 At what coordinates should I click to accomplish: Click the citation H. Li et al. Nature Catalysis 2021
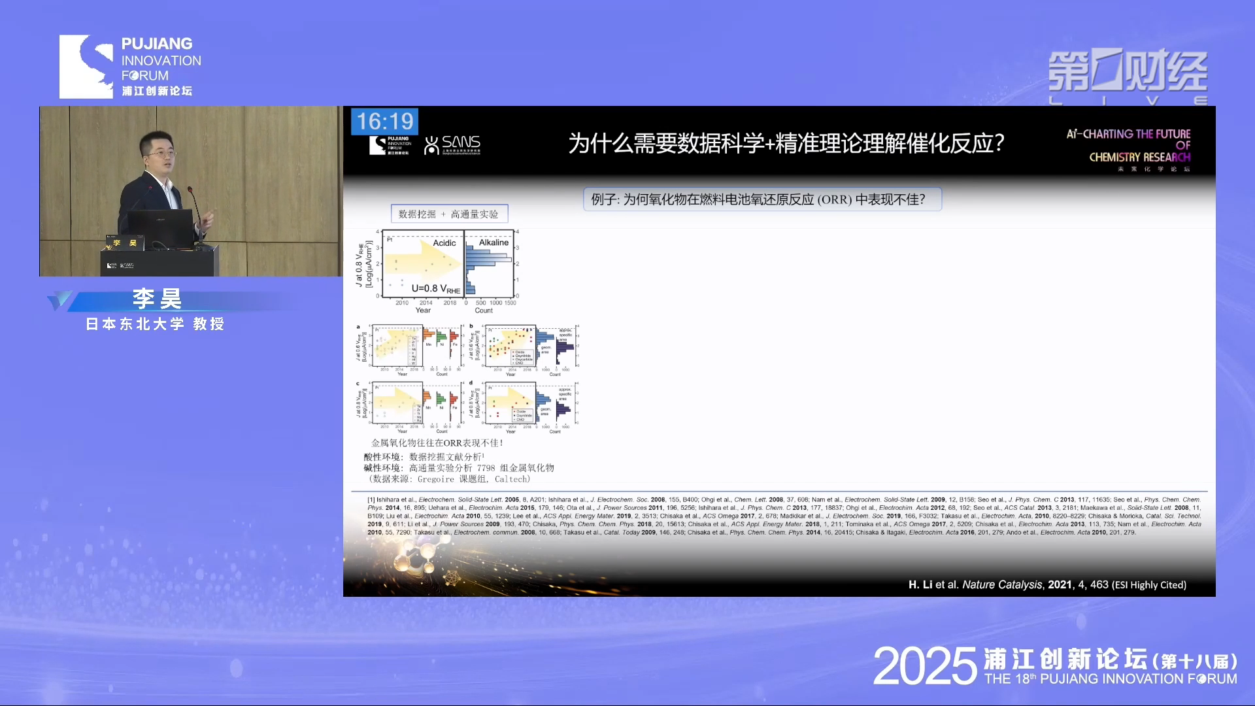click(x=1047, y=585)
